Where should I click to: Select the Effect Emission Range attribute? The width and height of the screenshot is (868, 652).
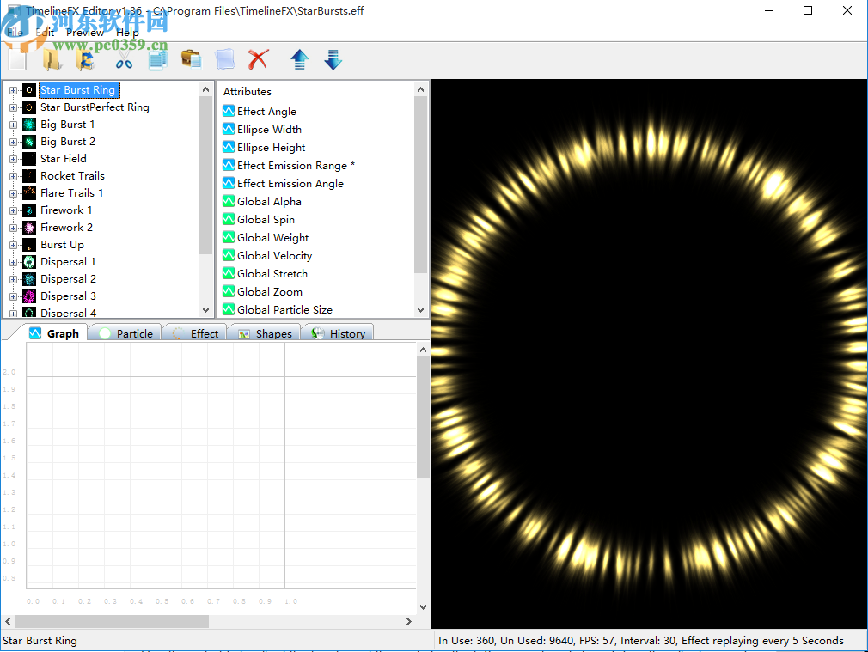(292, 165)
